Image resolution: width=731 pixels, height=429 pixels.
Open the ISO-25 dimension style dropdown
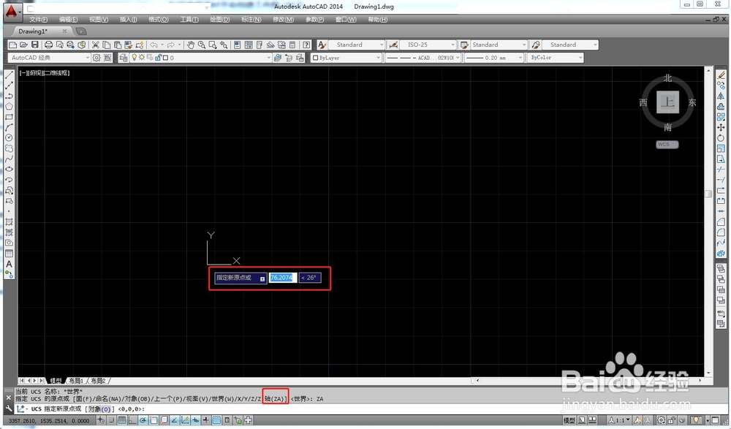coord(428,45)
